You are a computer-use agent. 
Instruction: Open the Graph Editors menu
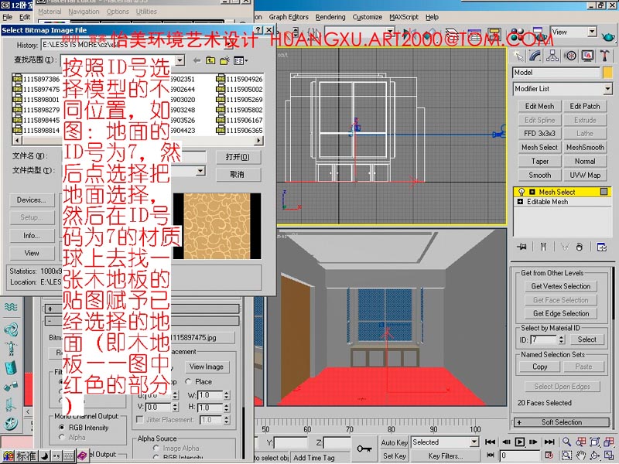[x=289, y=17]
